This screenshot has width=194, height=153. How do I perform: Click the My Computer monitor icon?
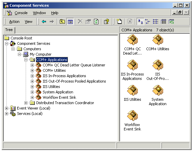pos(26,54)
